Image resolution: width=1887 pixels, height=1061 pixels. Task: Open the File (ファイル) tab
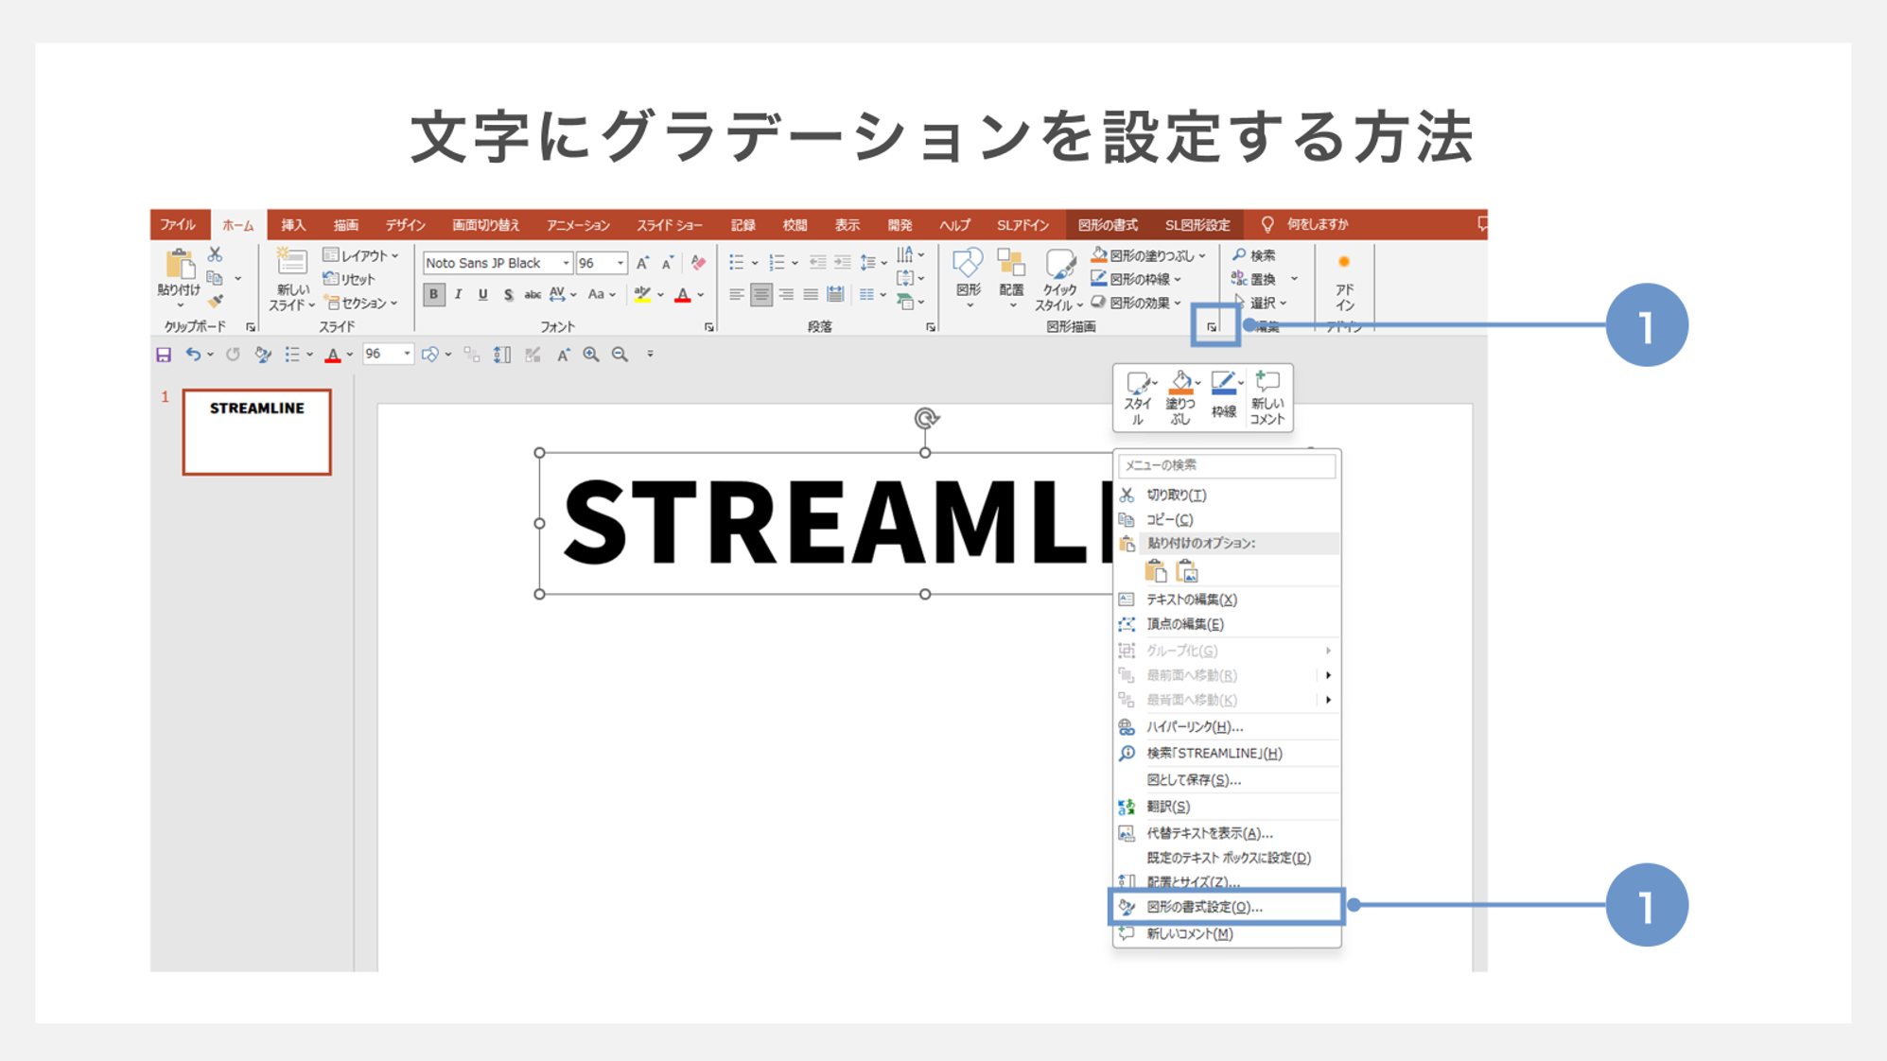coord(178,225)
